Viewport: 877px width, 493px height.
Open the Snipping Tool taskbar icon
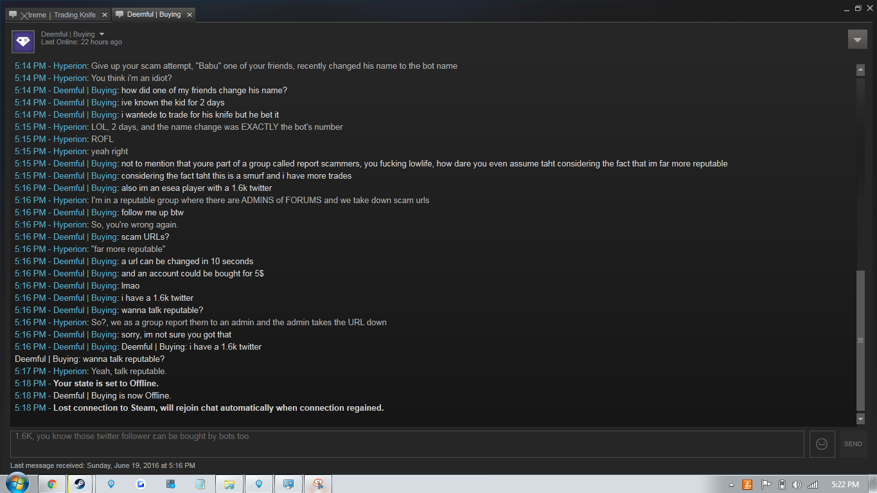[317, 484]
